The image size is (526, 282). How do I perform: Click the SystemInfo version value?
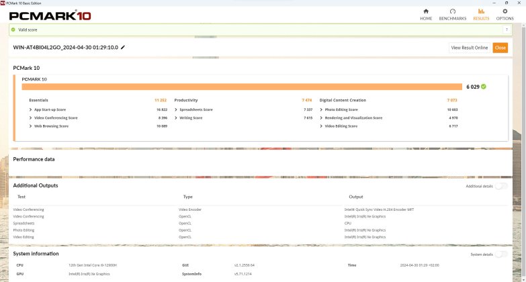pos(243,274)
